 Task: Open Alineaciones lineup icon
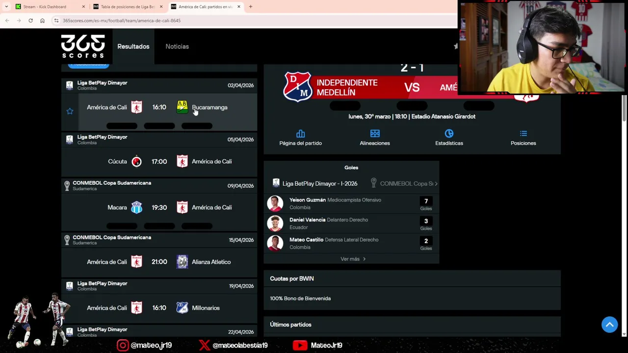pos(375,134)
